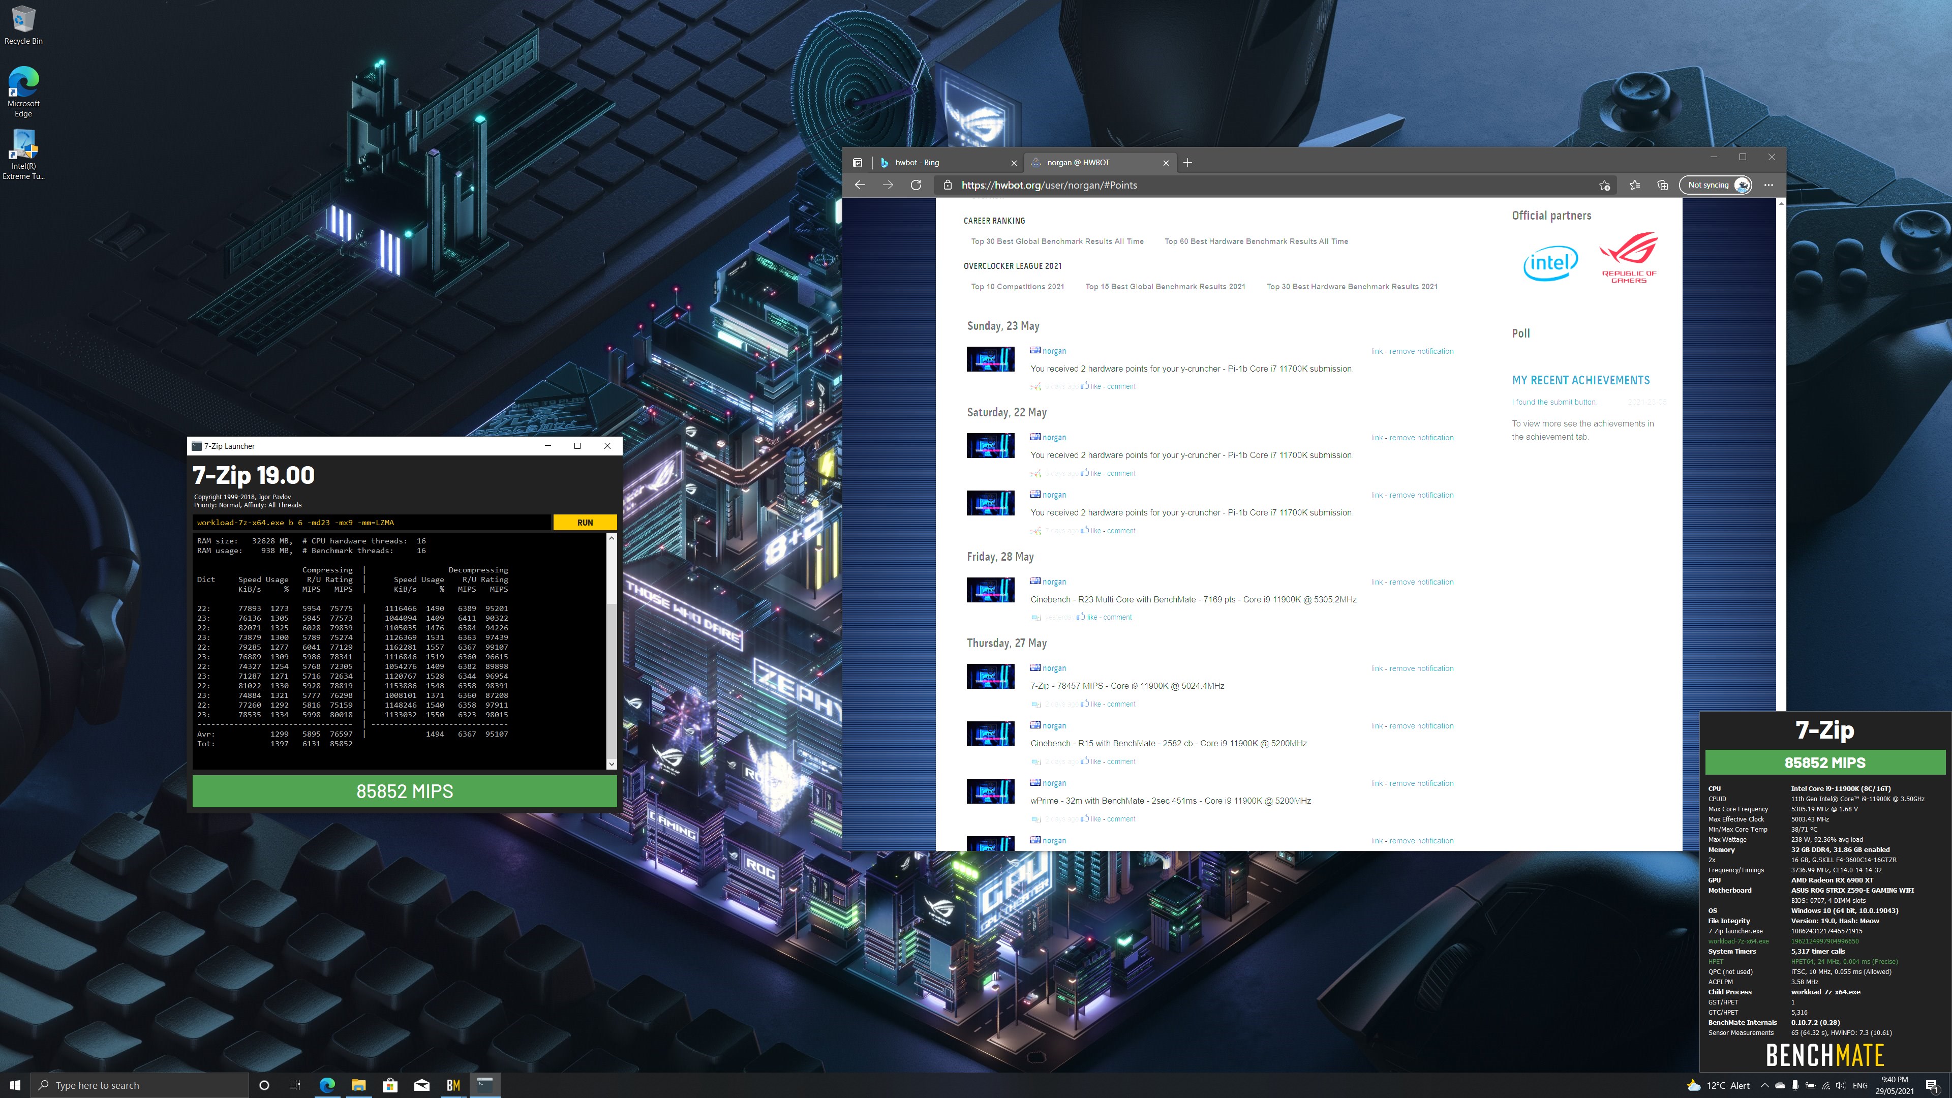Viewport: 1952px width, 1098px height.
Task: Add this page to favorites
Action: (x=1604, y=185)
